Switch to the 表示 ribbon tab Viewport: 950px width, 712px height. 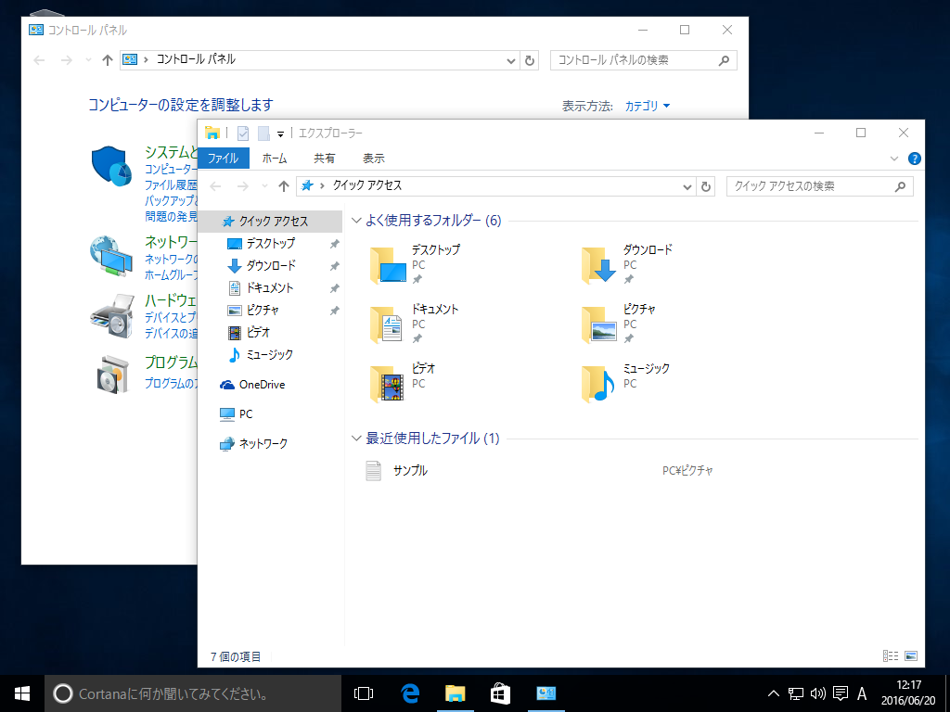(373, 158)
